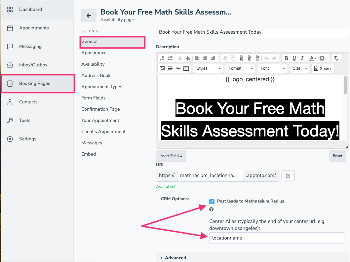Image resolution: width=350 pixels, height=262 pixels.
Task: Open the Confirmation Page settings
Action: coord(100,109)
